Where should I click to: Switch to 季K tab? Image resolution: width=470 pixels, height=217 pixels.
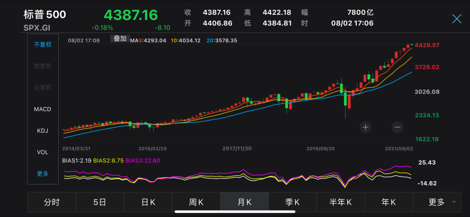click(x=292, y=202)
